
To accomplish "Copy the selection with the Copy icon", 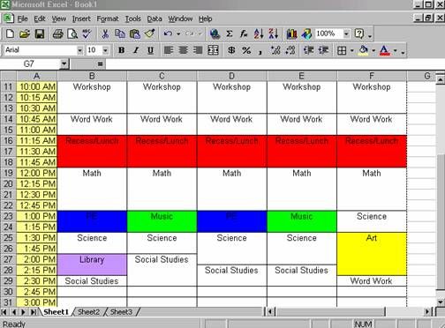I will 120,34.
